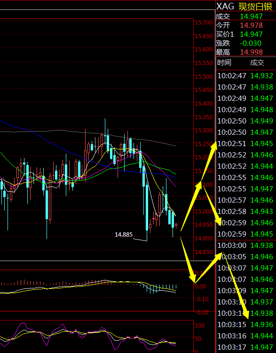Select tick row 10:03:00 priced 14.938
The width and height of the screenshot is (276, 353).
(245, 246)
